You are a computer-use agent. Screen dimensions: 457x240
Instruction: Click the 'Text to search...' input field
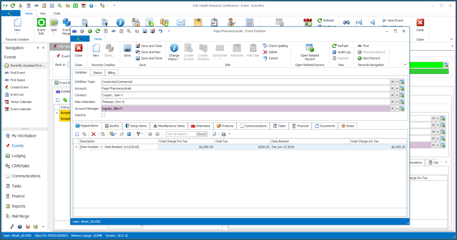[x=181, y=134]
